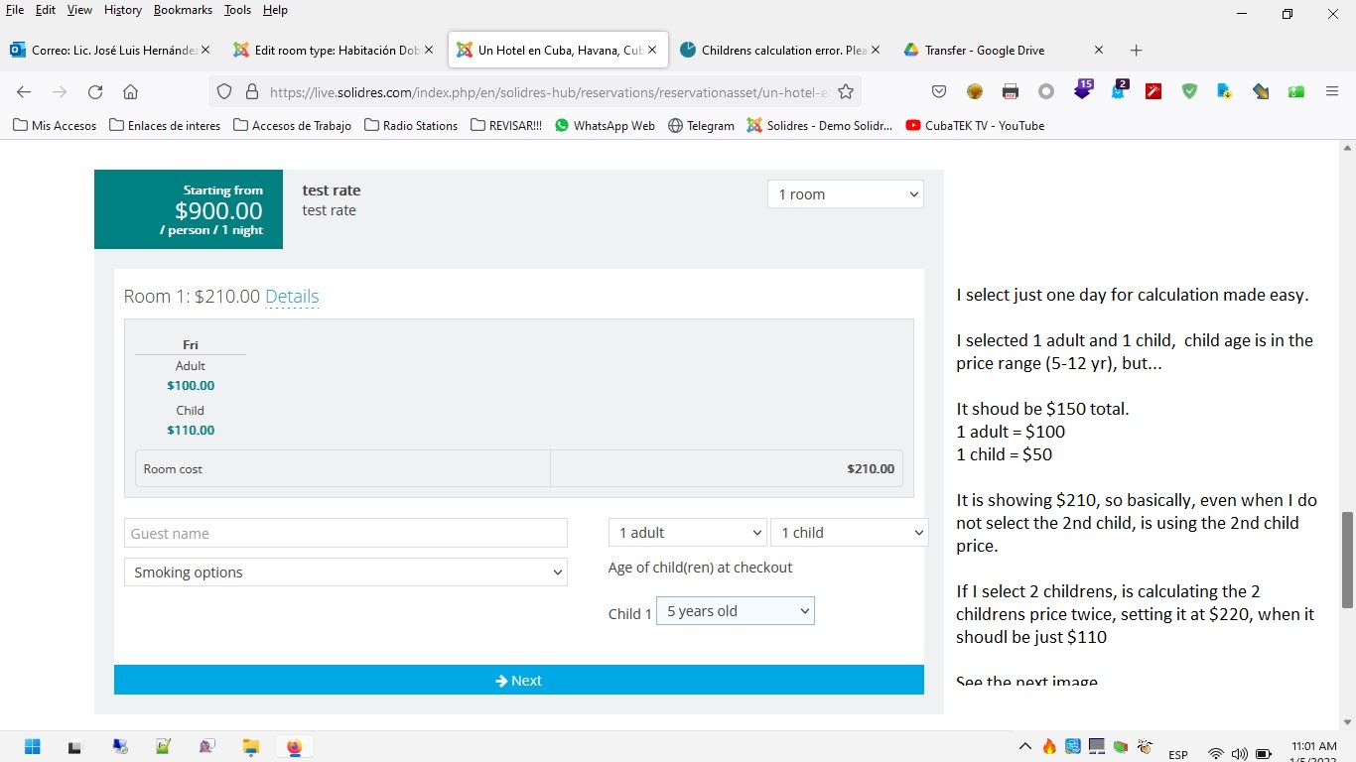This screenshot has width=1356, height=762.
Task: Expand the '1 room' quantity dropdown
Action: click(x=845, y=194)
